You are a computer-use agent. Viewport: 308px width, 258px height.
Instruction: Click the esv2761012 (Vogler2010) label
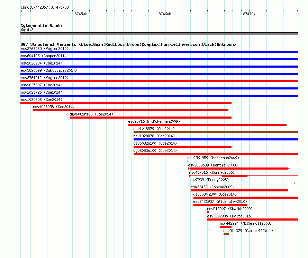45,78
